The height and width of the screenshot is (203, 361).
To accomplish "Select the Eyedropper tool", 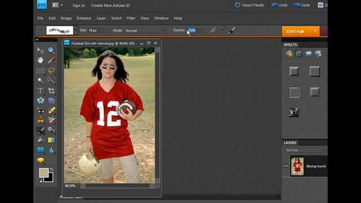I will coord(51,60).
